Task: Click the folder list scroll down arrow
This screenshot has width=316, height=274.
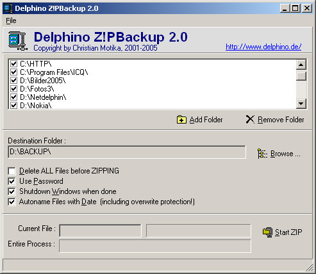Action: coord(301,104)
